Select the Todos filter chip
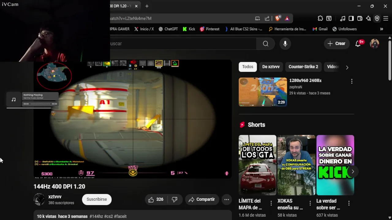The image size is (392, 220). coord(248,67)
